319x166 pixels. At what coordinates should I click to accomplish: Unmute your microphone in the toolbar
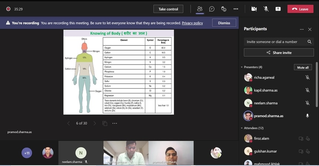tap(266, 9)
